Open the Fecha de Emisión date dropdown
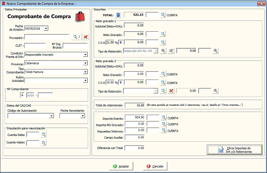Screen dimensions: 267x173 (x=46, y=28)
